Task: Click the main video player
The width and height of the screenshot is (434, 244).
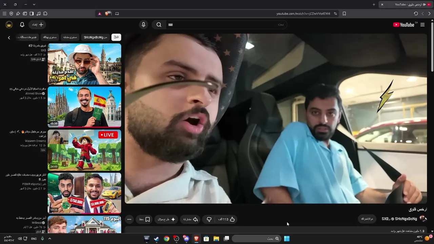Action: pyautogui.click(x=276, y=118)
